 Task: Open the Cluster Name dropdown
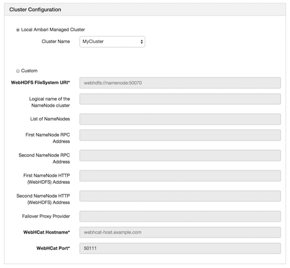click(x=112, y=42)
